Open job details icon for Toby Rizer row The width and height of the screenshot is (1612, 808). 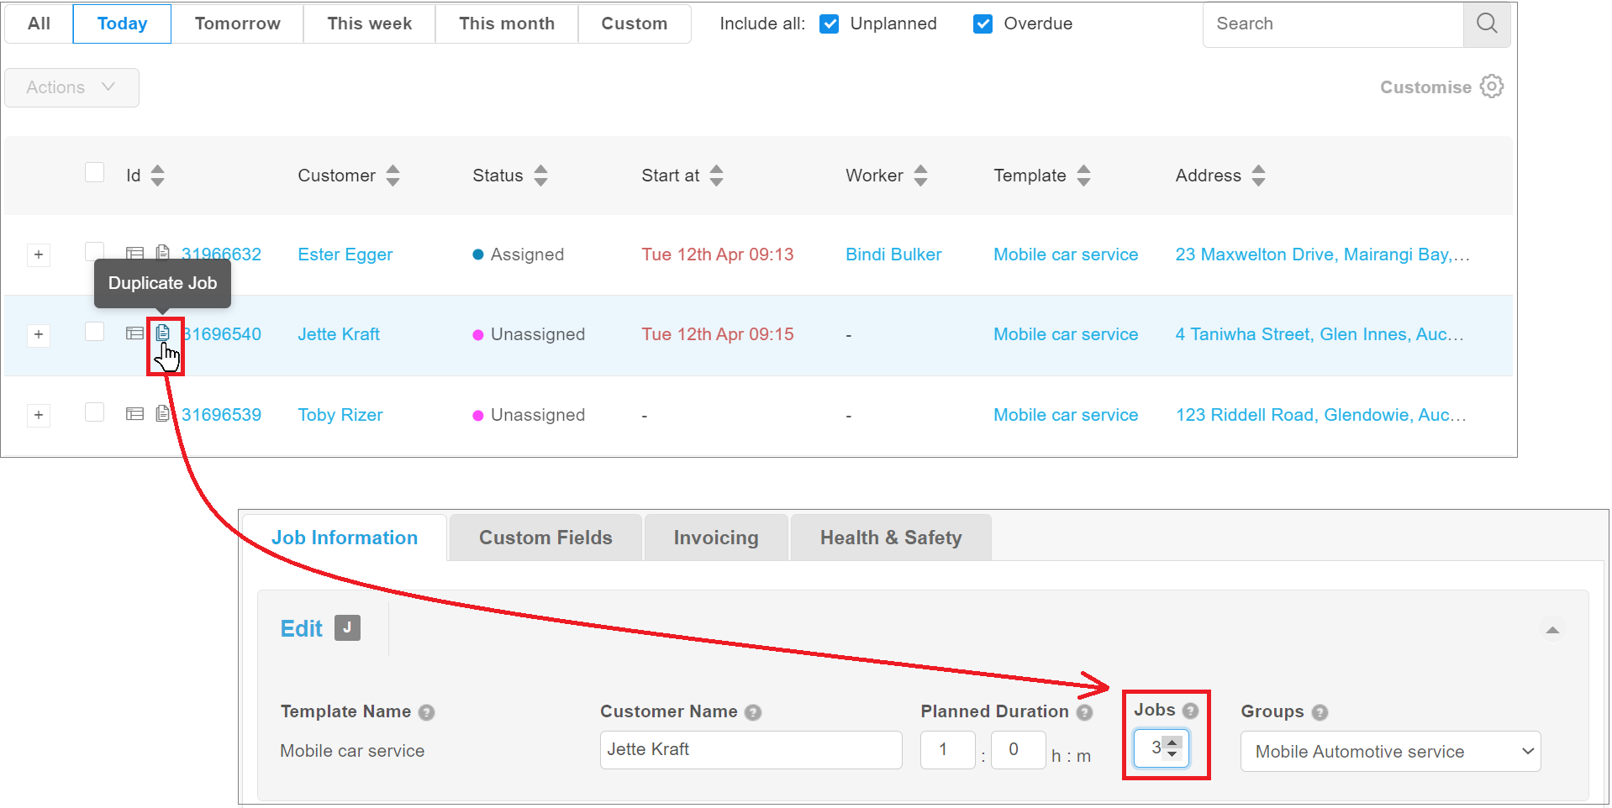click(134, 413)
